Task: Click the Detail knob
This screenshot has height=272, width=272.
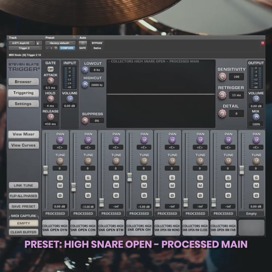Action: (x=222, y=114)
